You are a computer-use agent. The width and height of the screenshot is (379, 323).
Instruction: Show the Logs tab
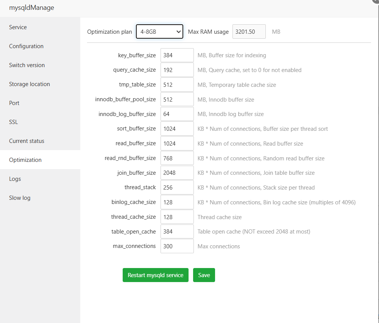click(15, 179)
